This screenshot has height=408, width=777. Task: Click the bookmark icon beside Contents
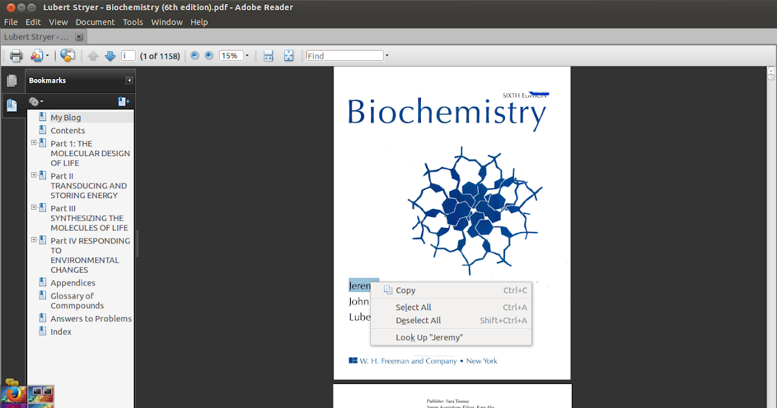[43, 130]
